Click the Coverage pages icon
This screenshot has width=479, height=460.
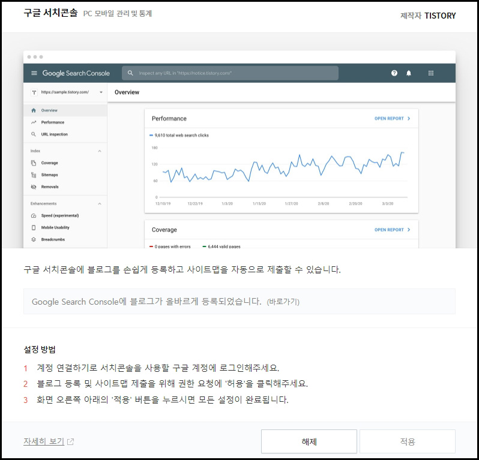(x=34, y=163)
